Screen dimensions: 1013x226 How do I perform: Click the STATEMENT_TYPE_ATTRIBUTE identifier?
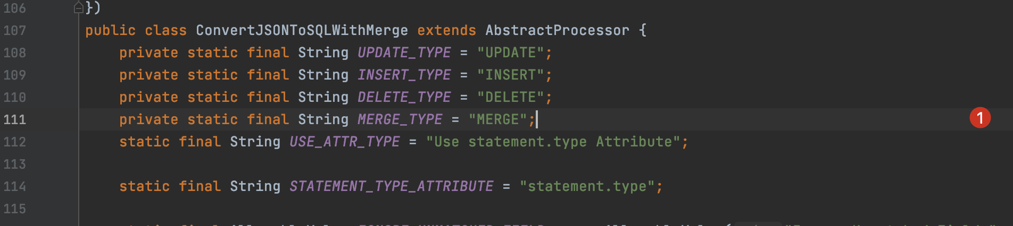[392, 186]
